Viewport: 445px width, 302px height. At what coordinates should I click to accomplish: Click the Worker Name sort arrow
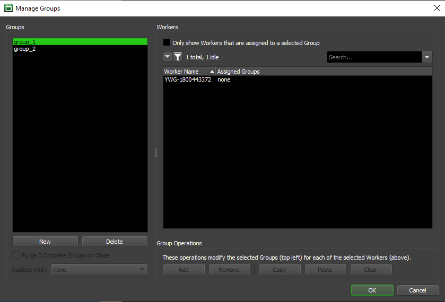pyautogui.click(x=212, y=72)
